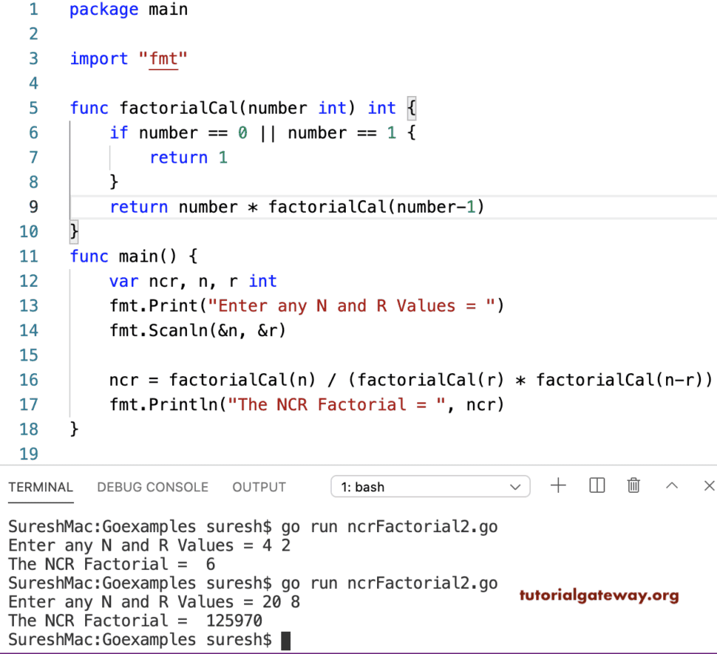The image size is (717, 654).
Task: Click the terminal input cursor area
Action: (285, 640)
